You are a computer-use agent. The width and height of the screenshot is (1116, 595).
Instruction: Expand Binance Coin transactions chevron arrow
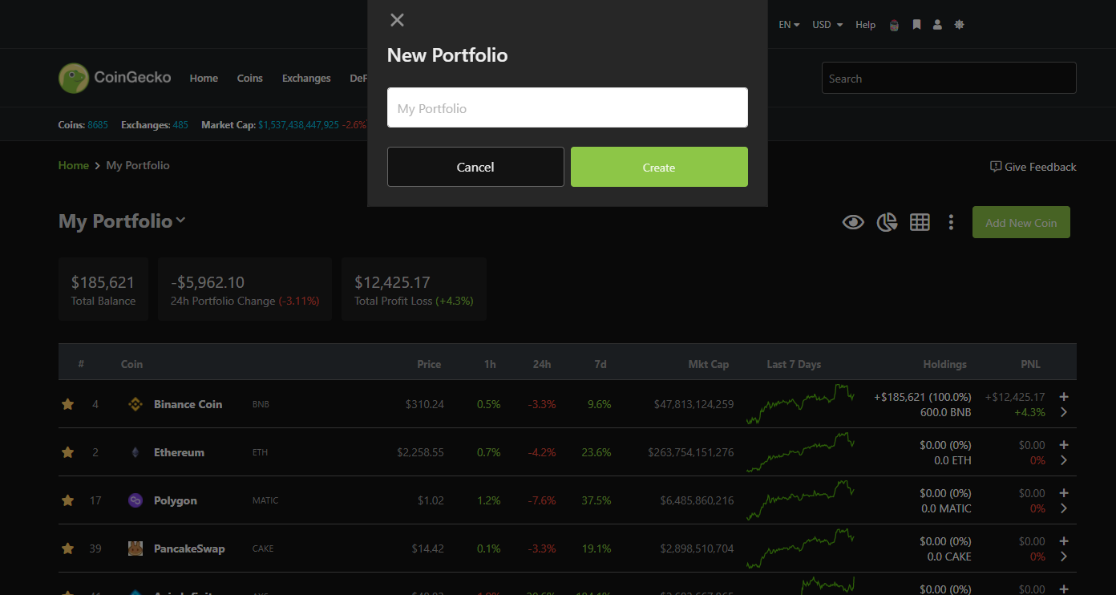click(x=1064, y=412)
